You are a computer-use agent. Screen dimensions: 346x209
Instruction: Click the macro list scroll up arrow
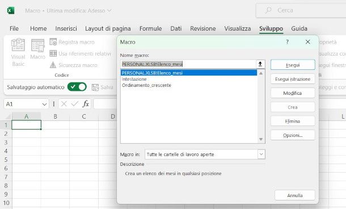click(261, 73)
